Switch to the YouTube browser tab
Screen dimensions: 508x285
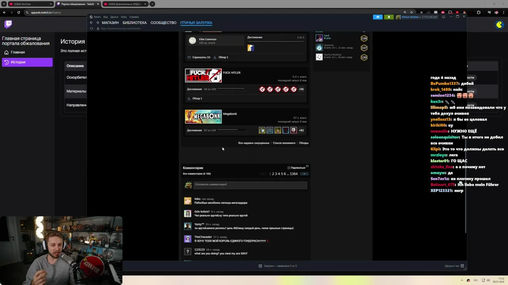click(x=31, y=4)
